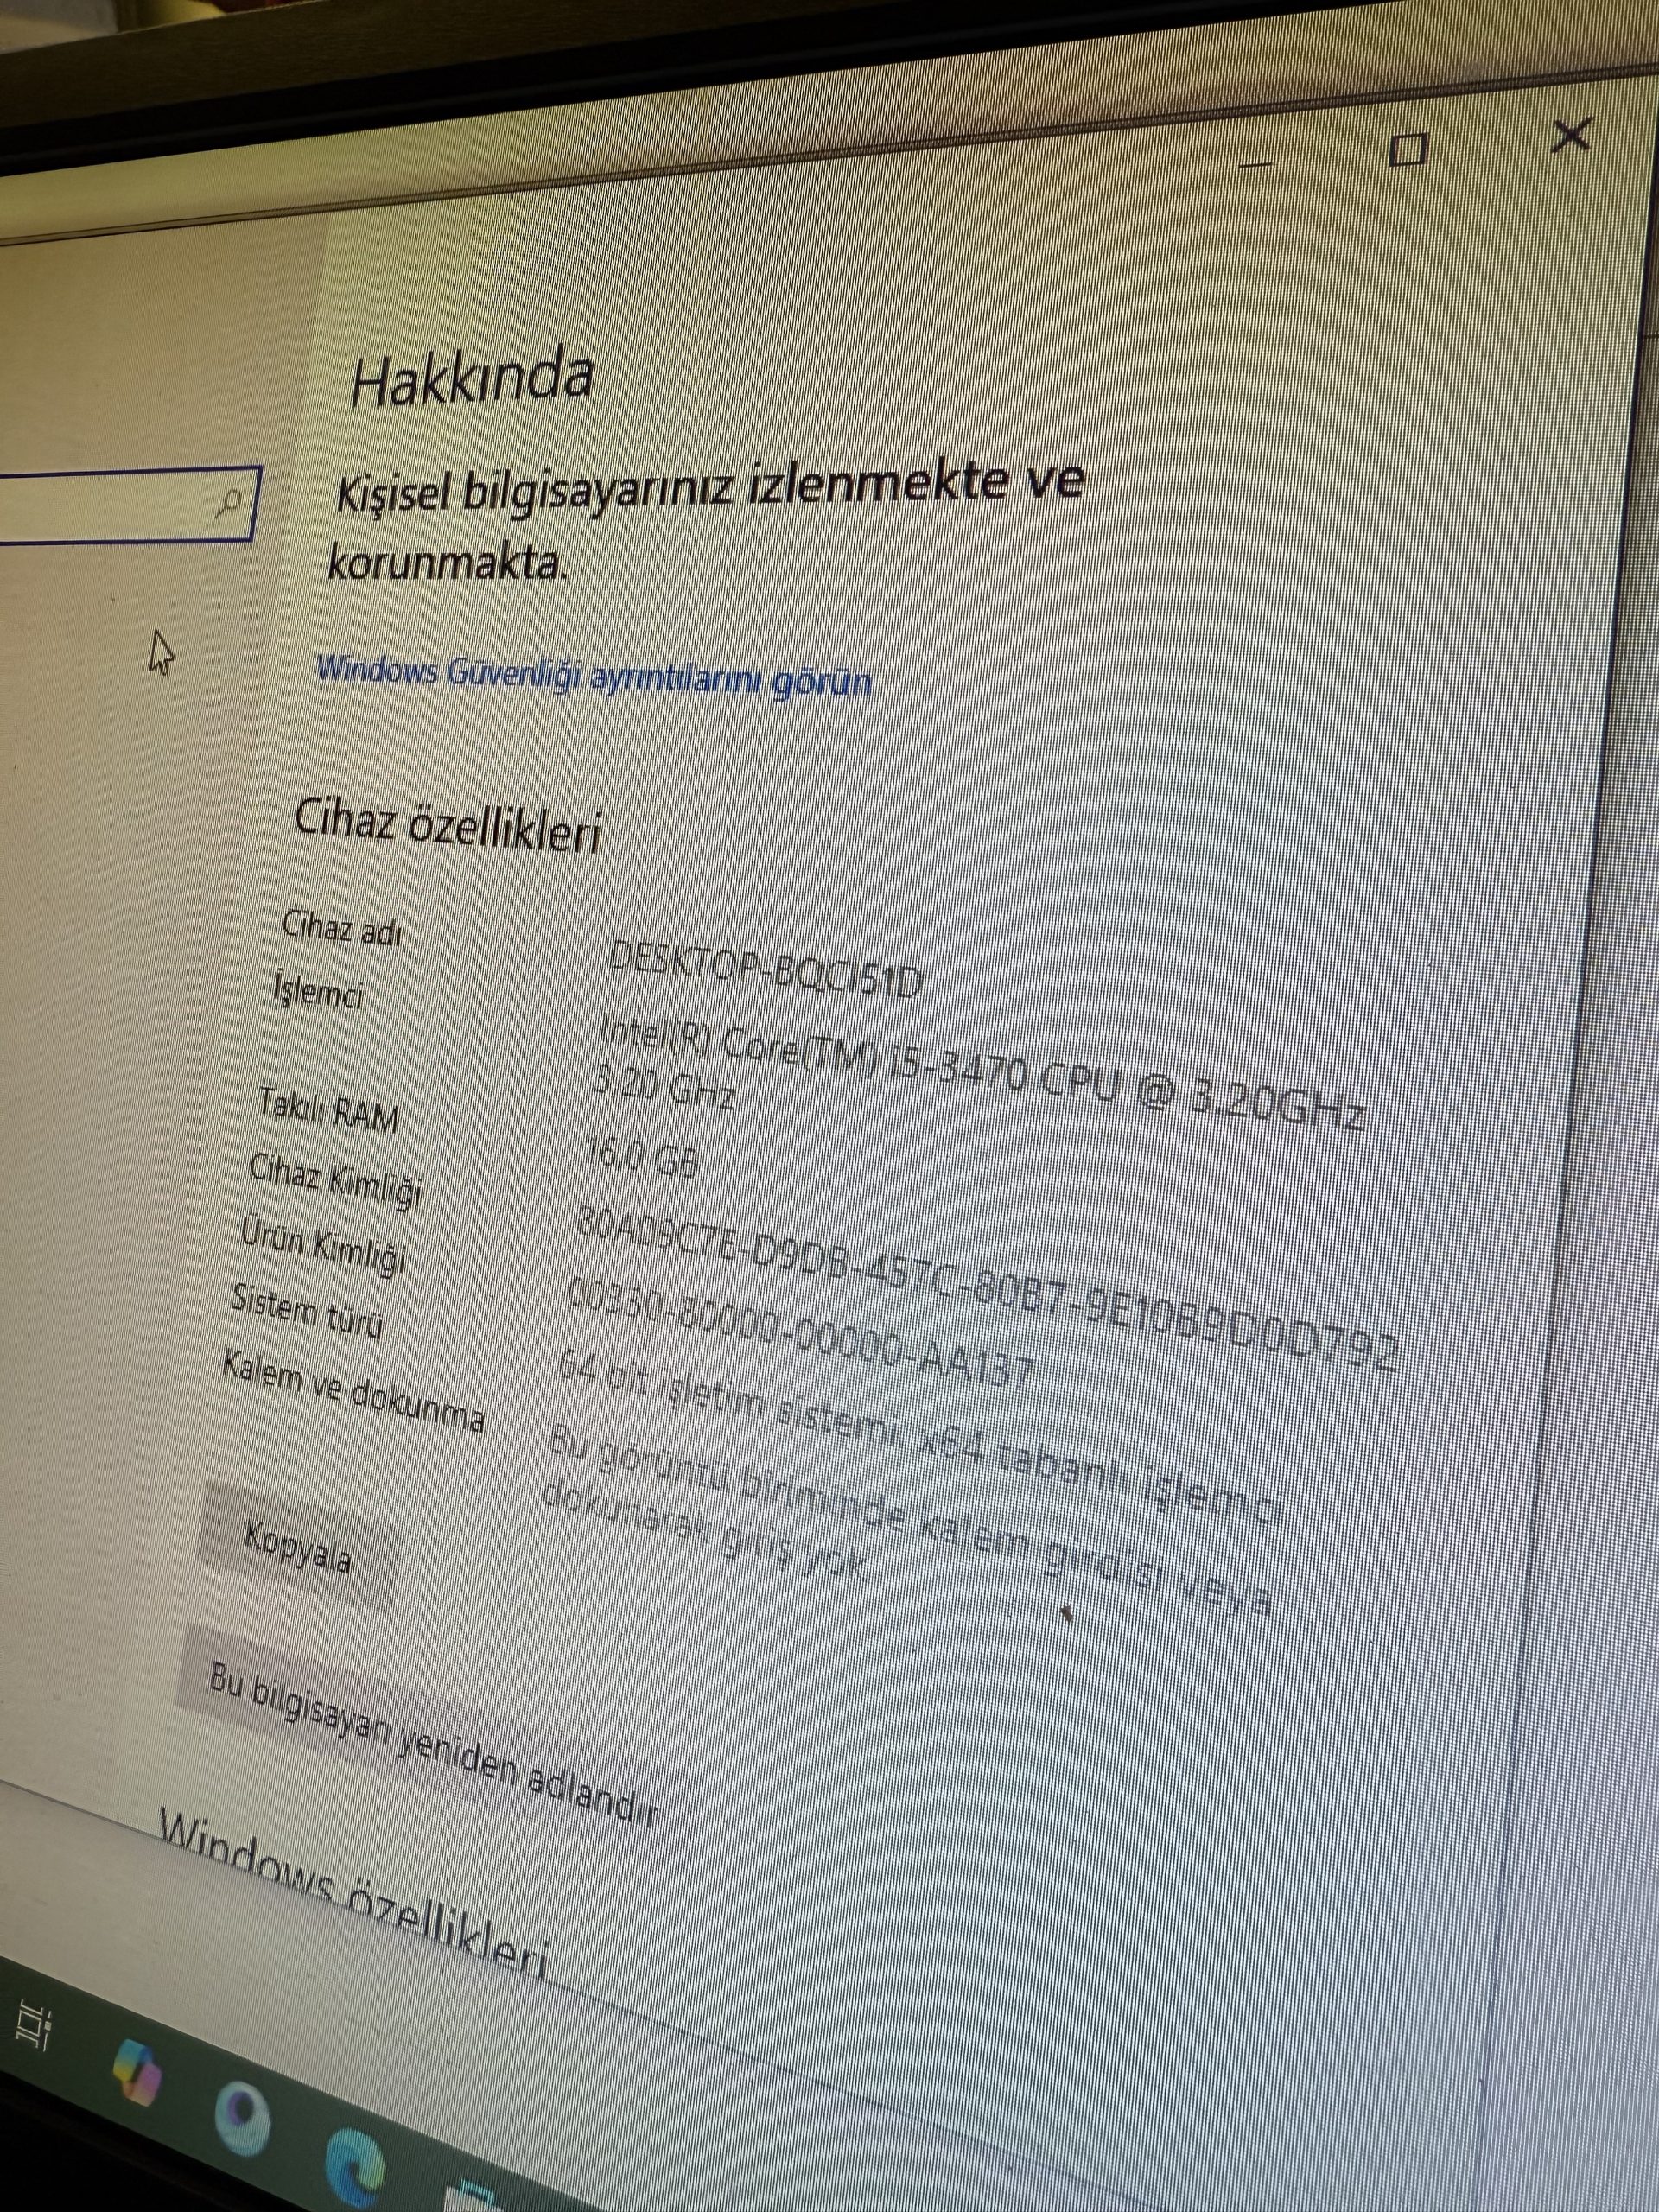Image resolution: width=1659 pixels, height=2212 pixels.
Task: Open Task View from the taskbar
Action: (x=33, y=2025)
